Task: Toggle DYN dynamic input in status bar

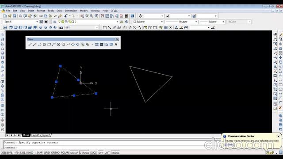Action: pos(101,153)
